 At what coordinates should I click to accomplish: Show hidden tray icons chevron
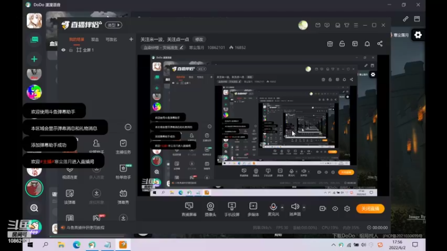click(333, 245)
